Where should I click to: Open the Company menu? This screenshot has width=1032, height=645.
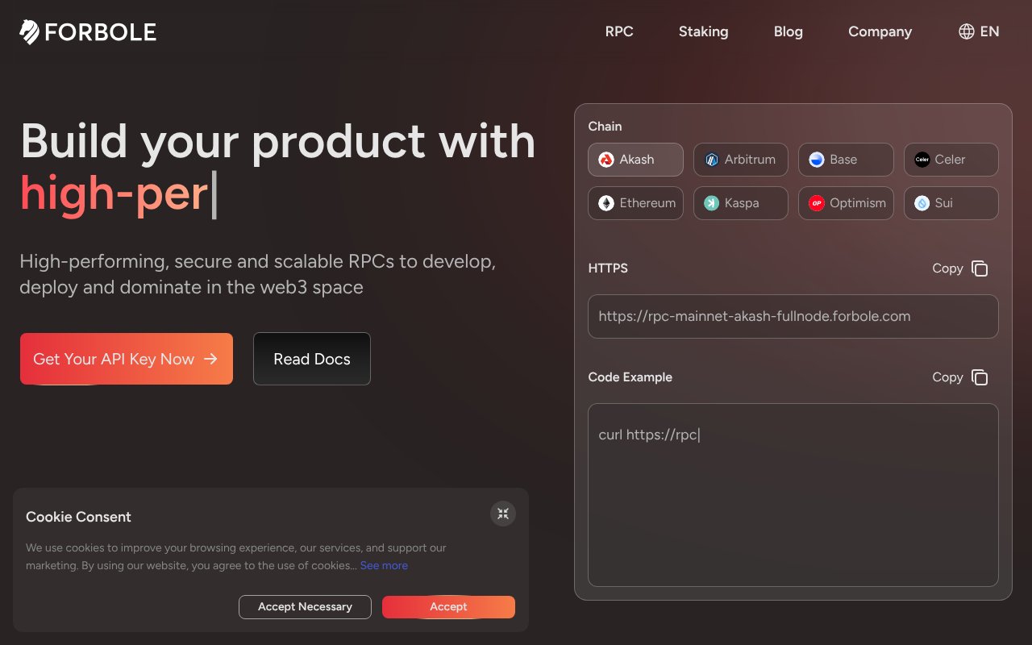point(880,31)
